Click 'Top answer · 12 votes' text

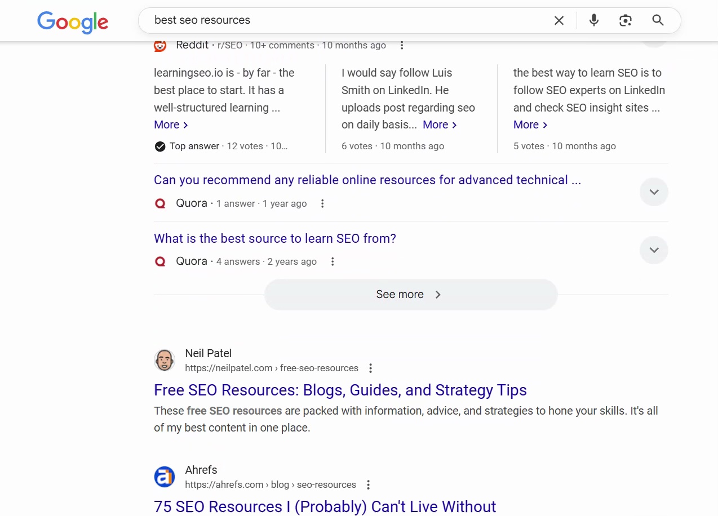216,146
